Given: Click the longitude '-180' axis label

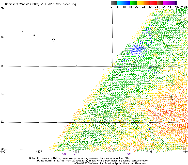Looking at the screenshot, I should [2, 152].
